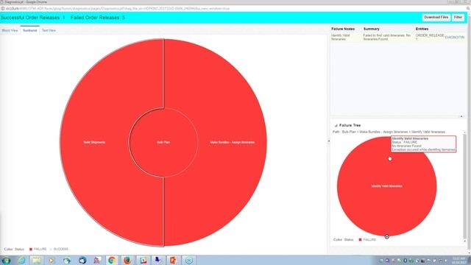
Task: Click the SUCCESS legend swatch in main chart
Action: [51, 249]
